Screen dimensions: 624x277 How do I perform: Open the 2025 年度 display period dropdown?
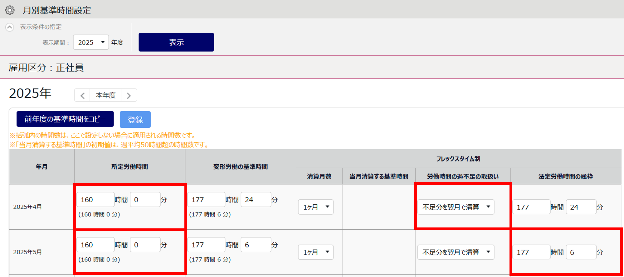pos(91,42)
